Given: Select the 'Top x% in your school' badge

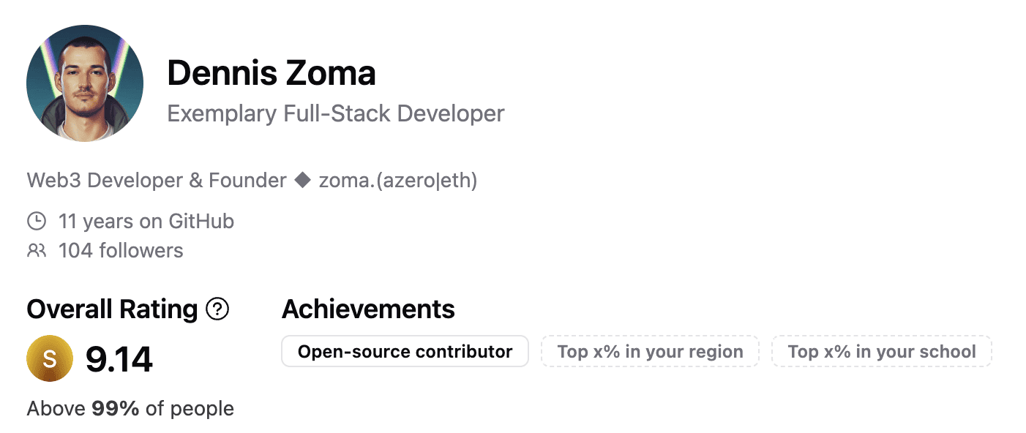Looking at the screenshot, I should 881,351.
